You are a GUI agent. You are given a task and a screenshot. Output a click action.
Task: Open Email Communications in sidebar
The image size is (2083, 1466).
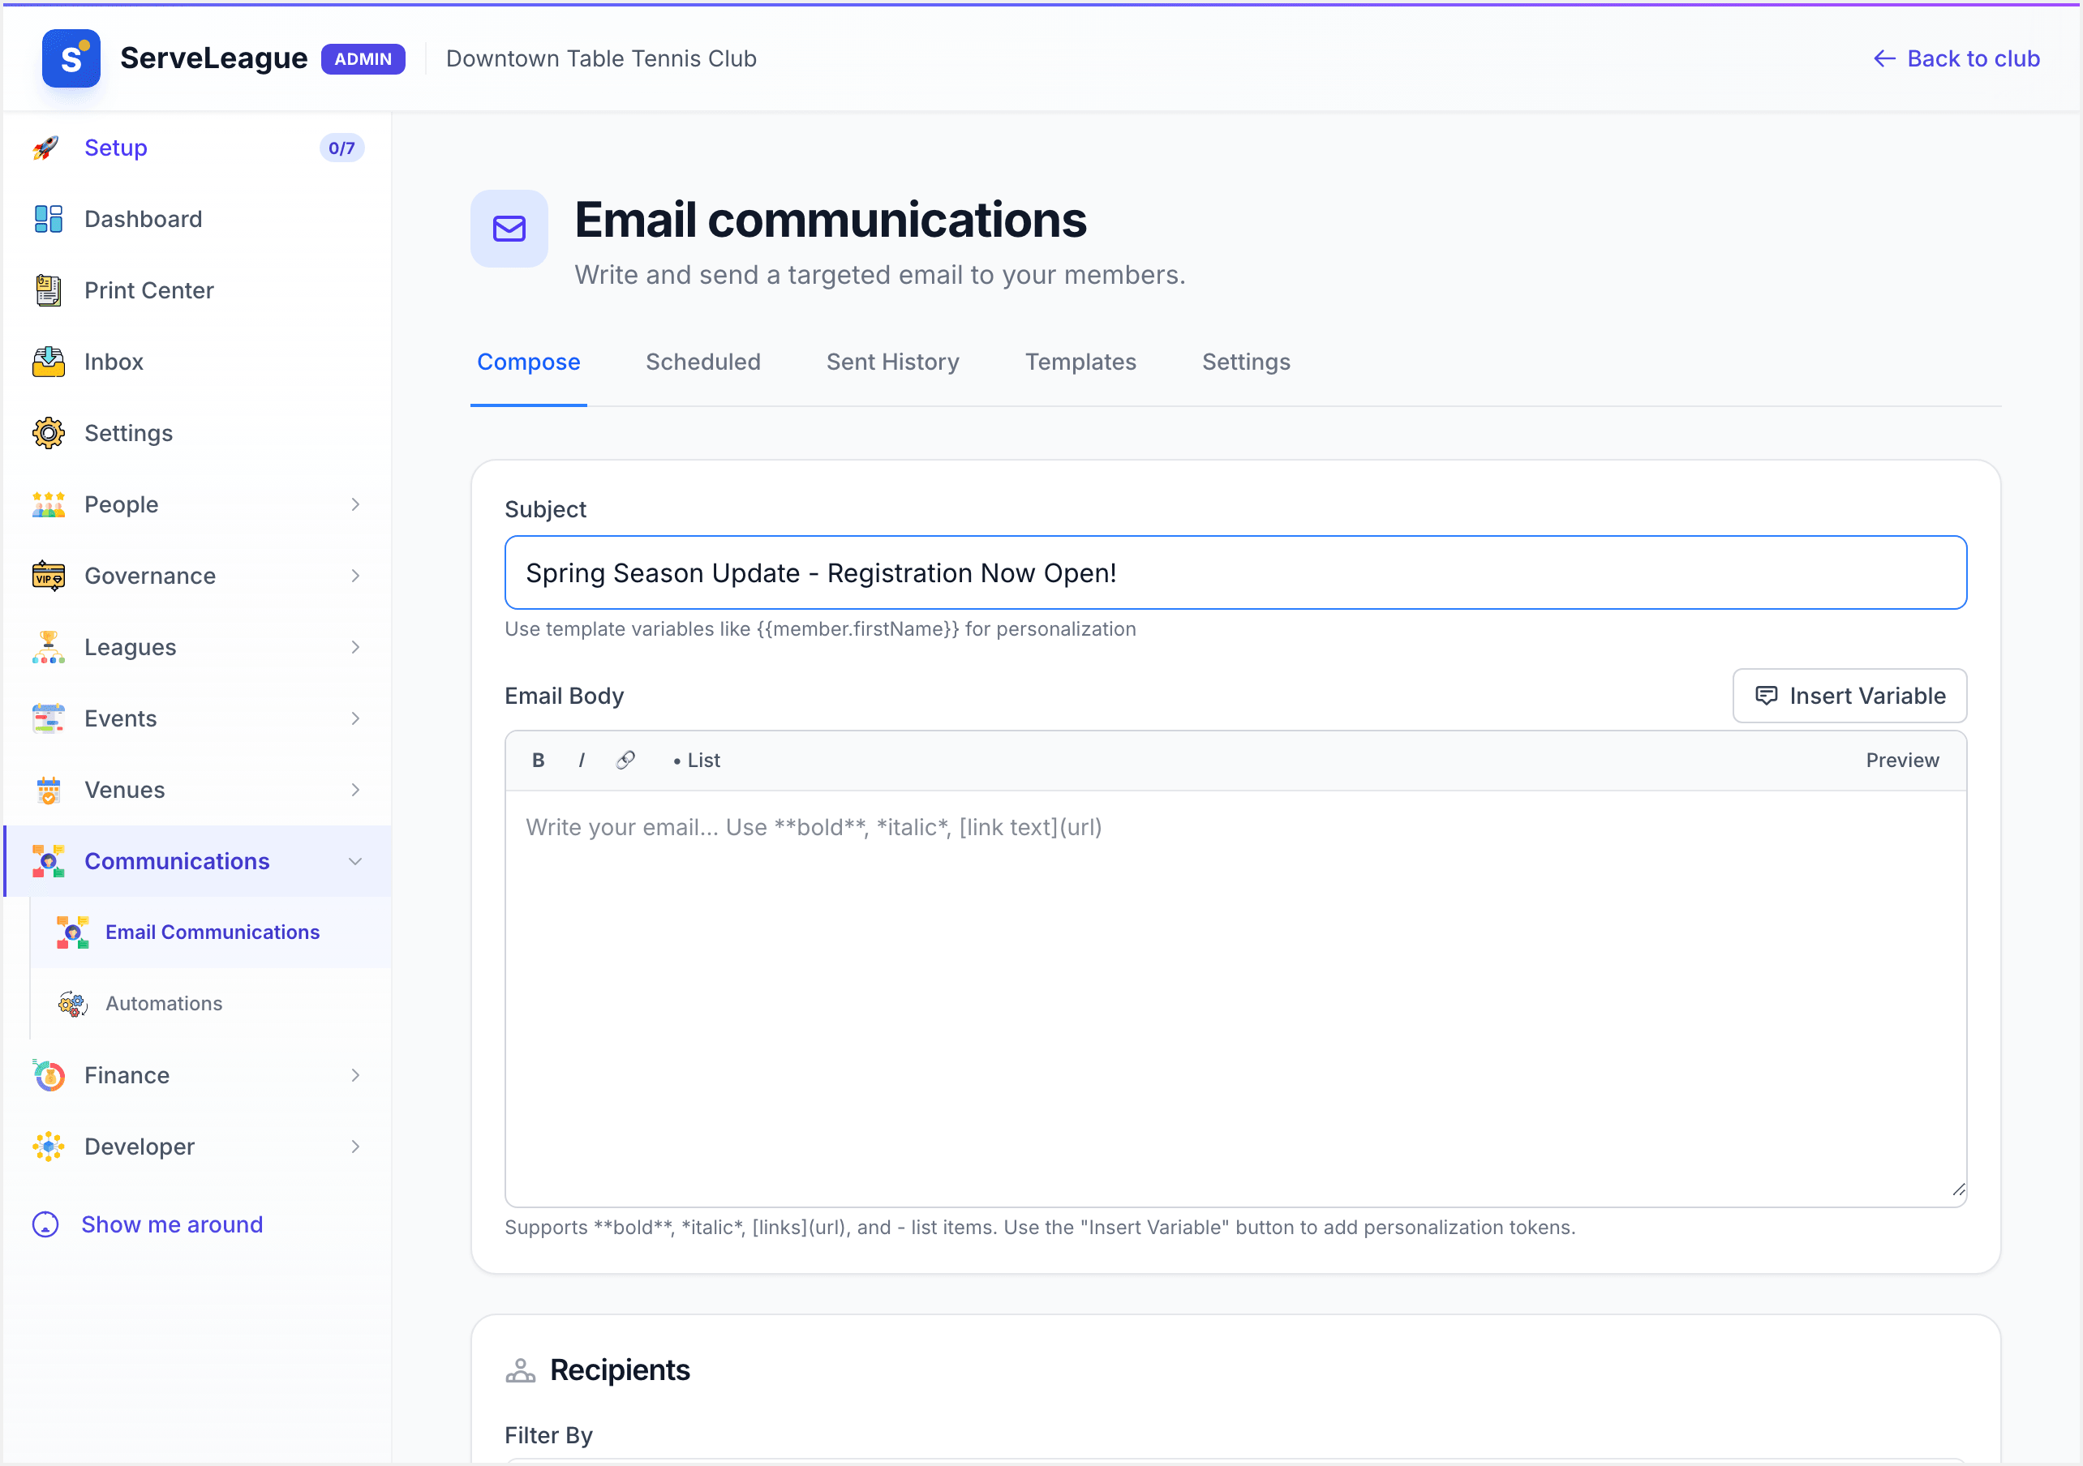(210, 932)
